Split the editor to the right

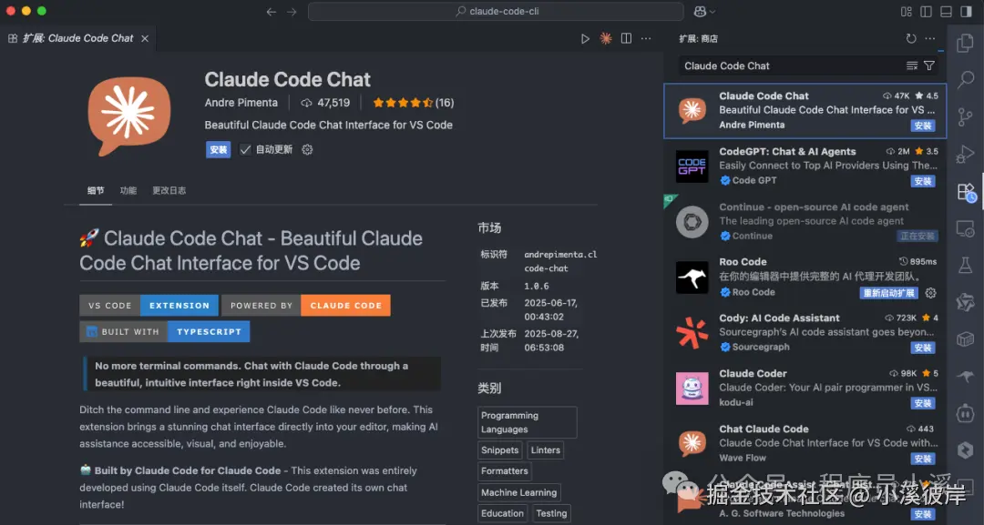pyautogui.click(x=626, y=39)
